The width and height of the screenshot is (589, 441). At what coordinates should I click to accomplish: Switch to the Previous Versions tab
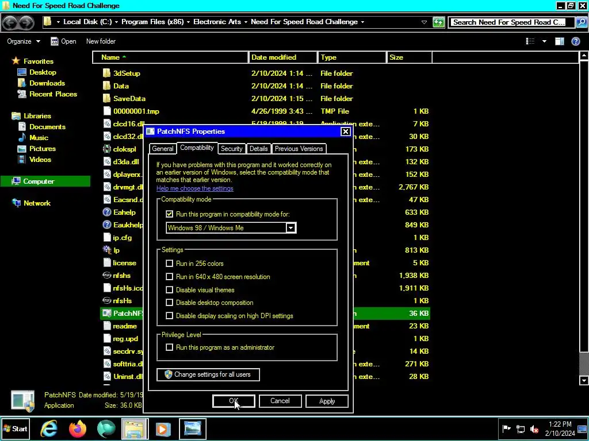tap(299, 149)
